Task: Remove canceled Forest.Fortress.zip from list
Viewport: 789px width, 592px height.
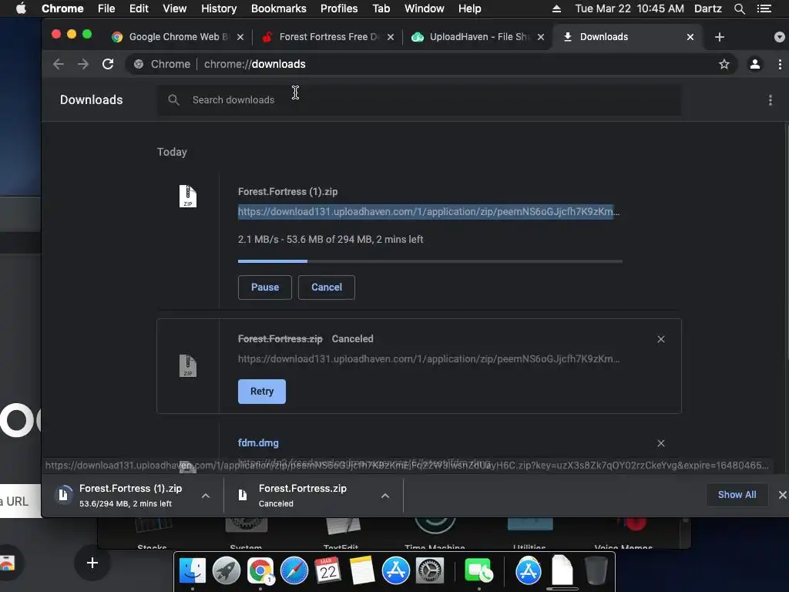Action: (x=661, y=339)
